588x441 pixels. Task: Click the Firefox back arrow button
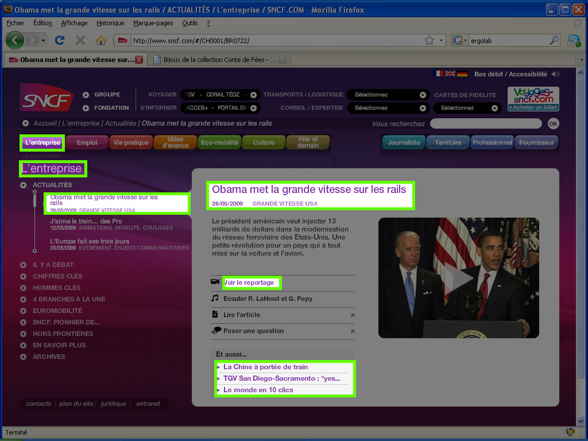(x=15, y=40)
